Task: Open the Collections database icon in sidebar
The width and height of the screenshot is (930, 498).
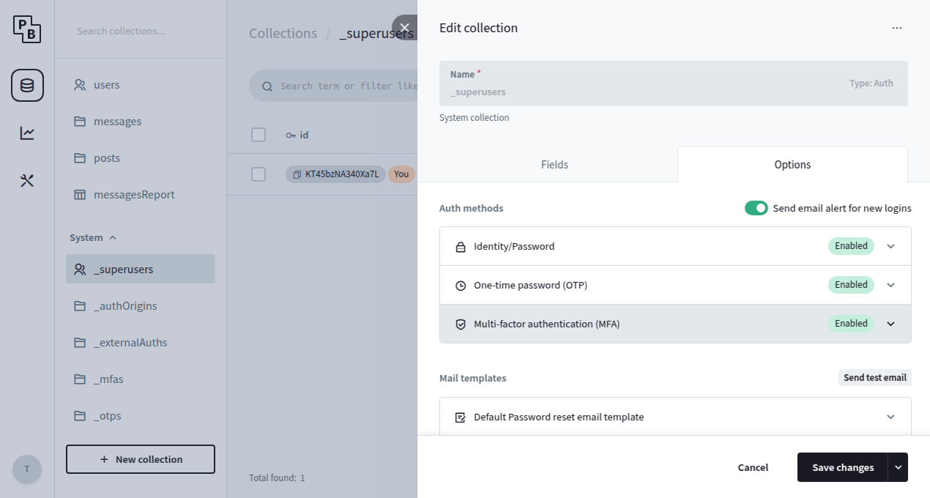Action: tap(27, 85)
